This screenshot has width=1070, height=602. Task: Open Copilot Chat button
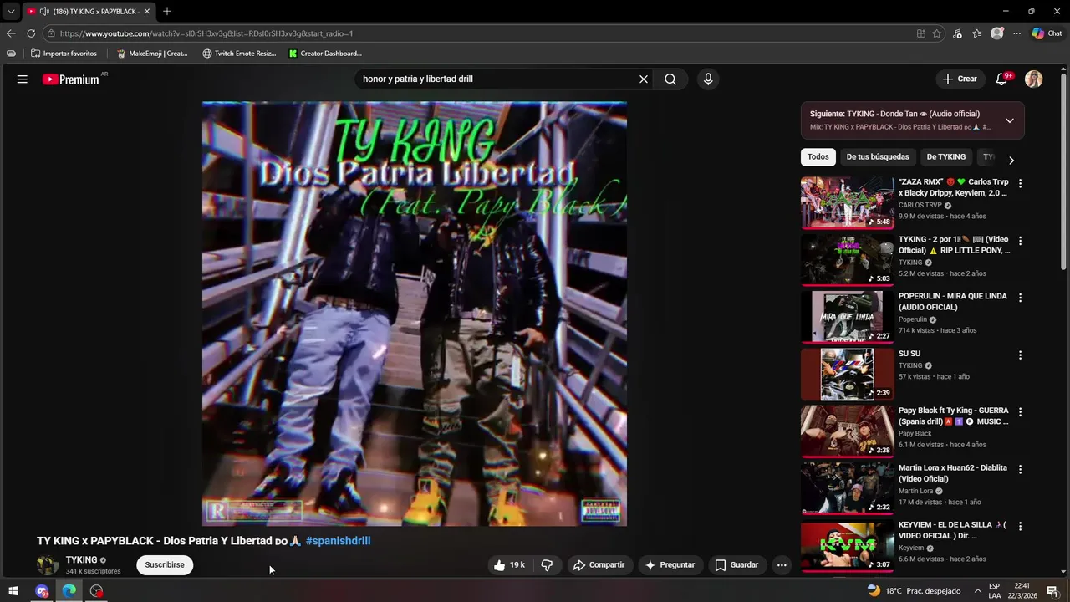pyautogui.click(x=1047, y=33)
